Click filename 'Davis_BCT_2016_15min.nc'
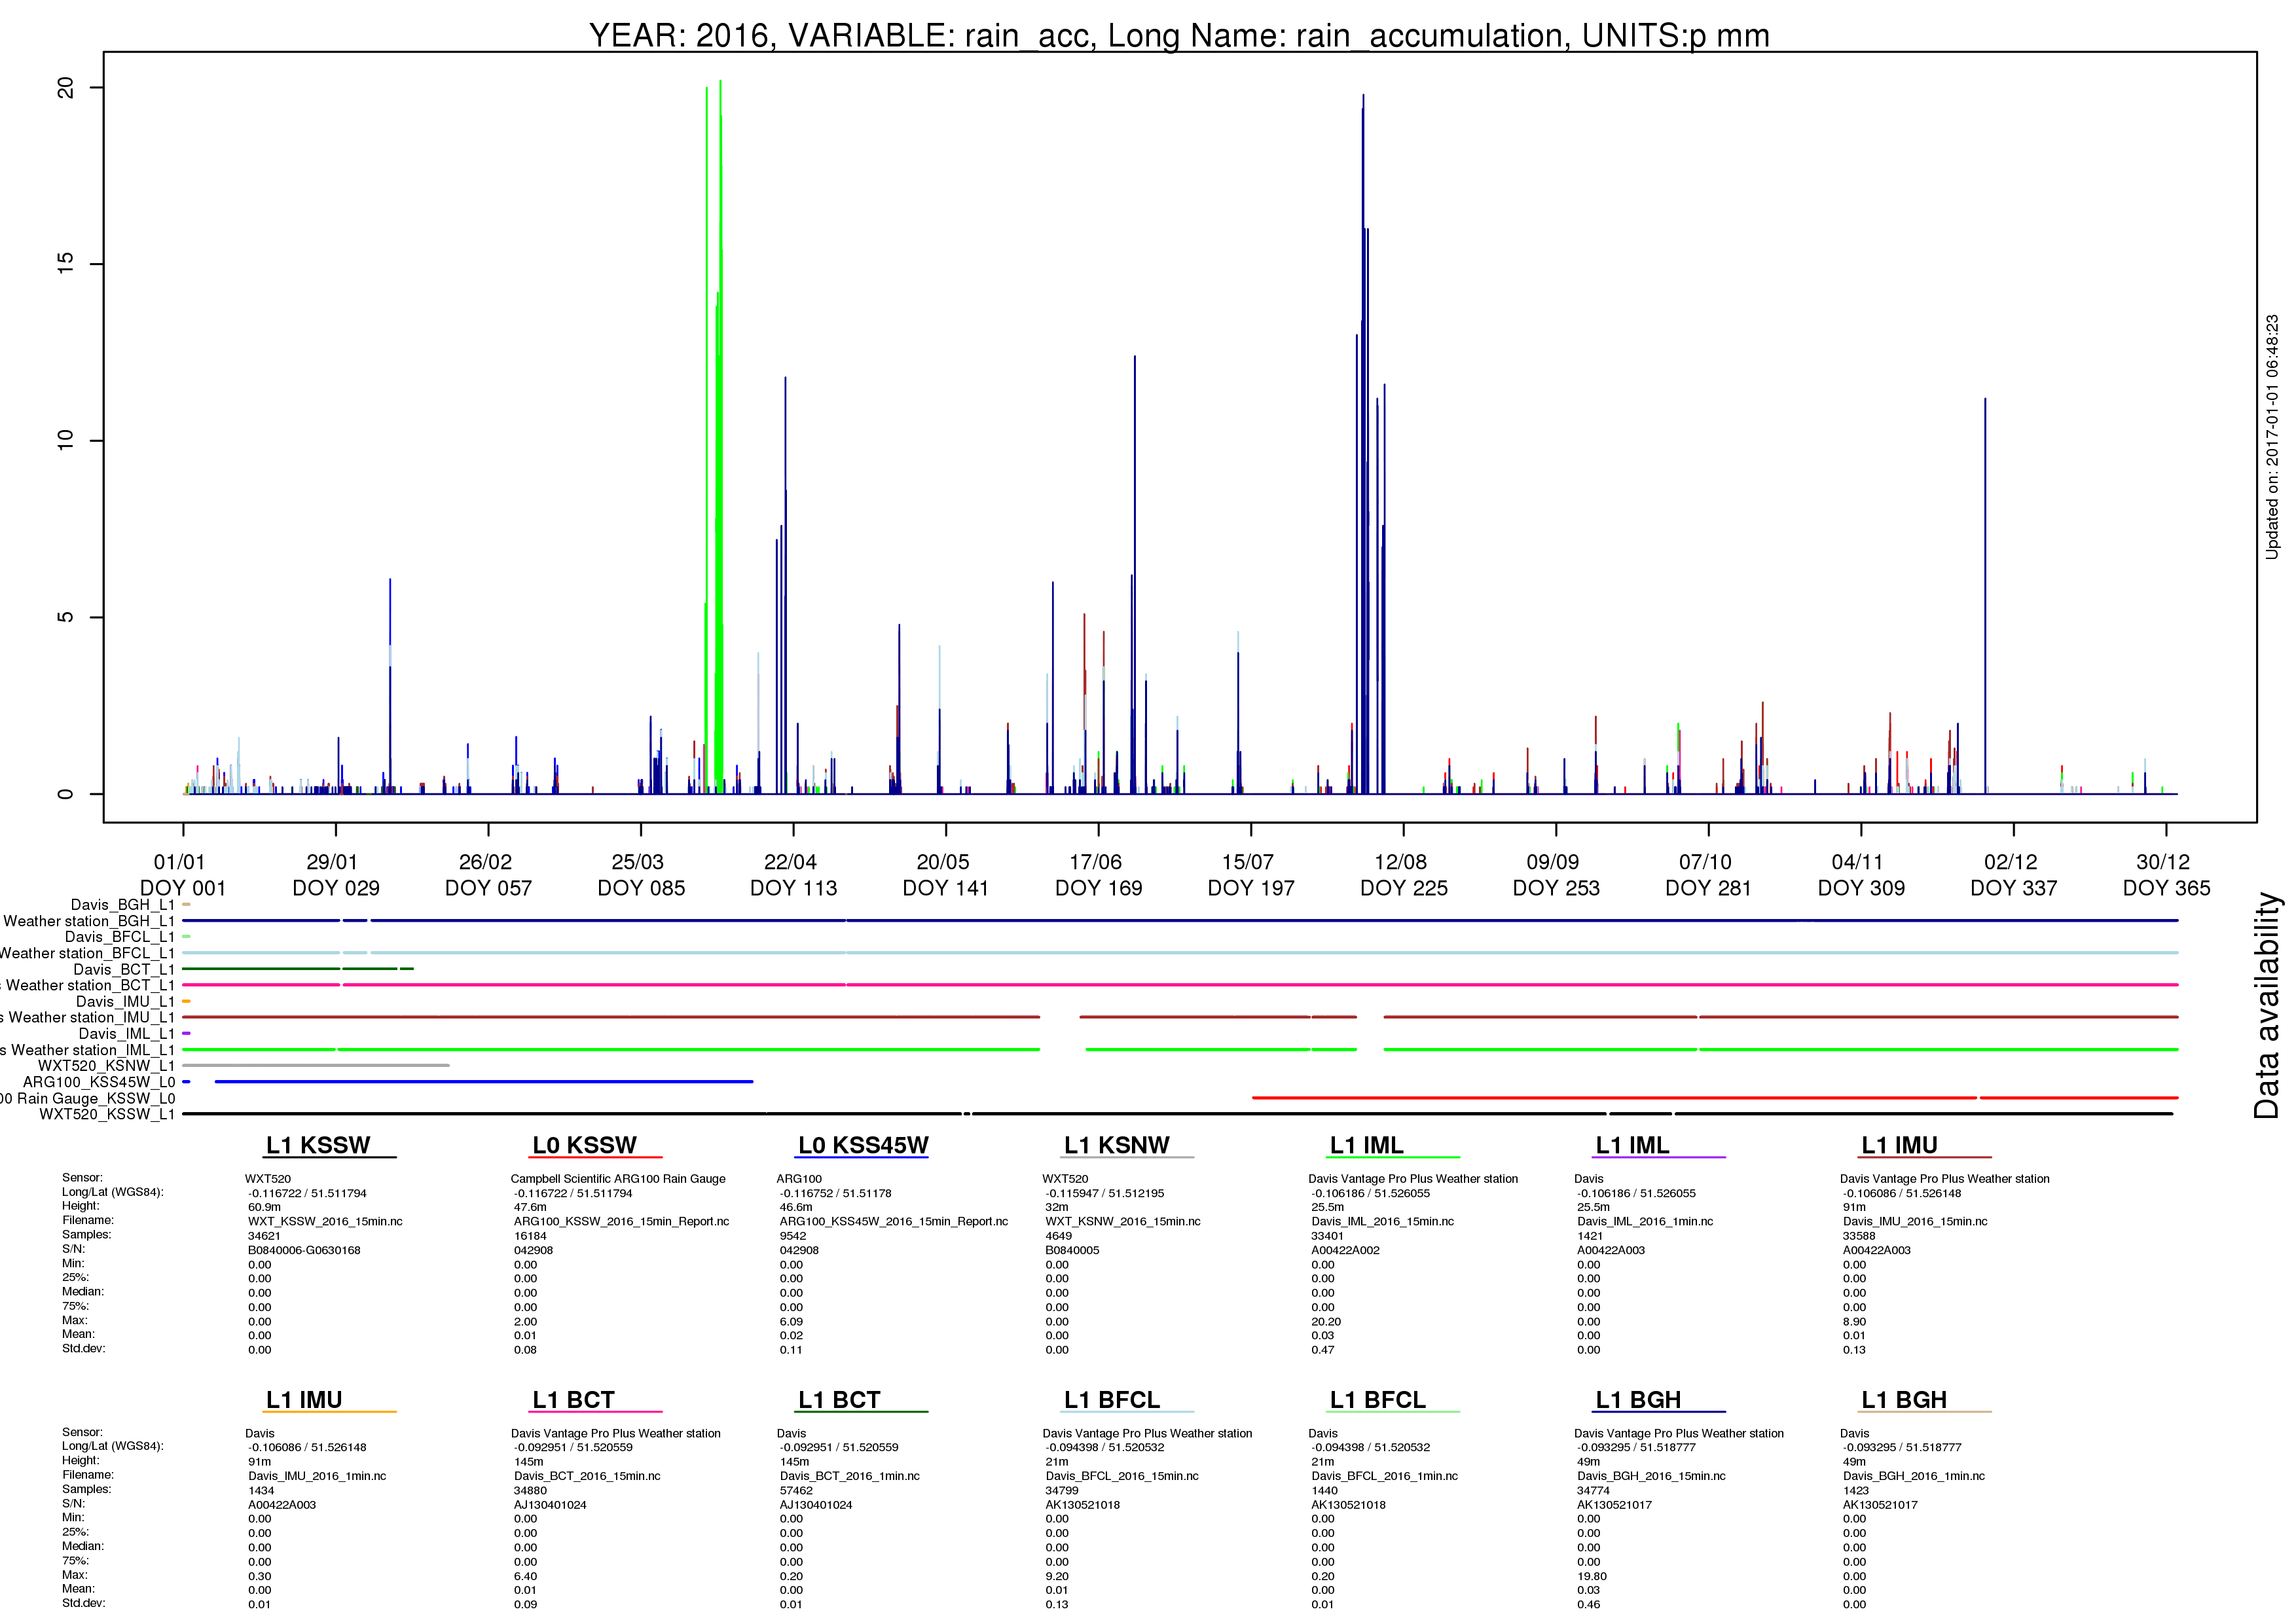Viewport: 2296px width, 1624px height. [587, 1477]
